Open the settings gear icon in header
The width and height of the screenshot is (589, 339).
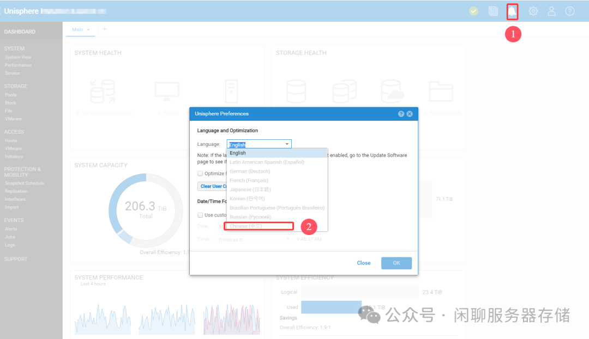click(533, 11)
